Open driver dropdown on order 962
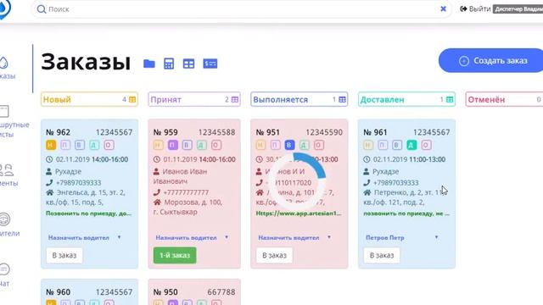 85,237
